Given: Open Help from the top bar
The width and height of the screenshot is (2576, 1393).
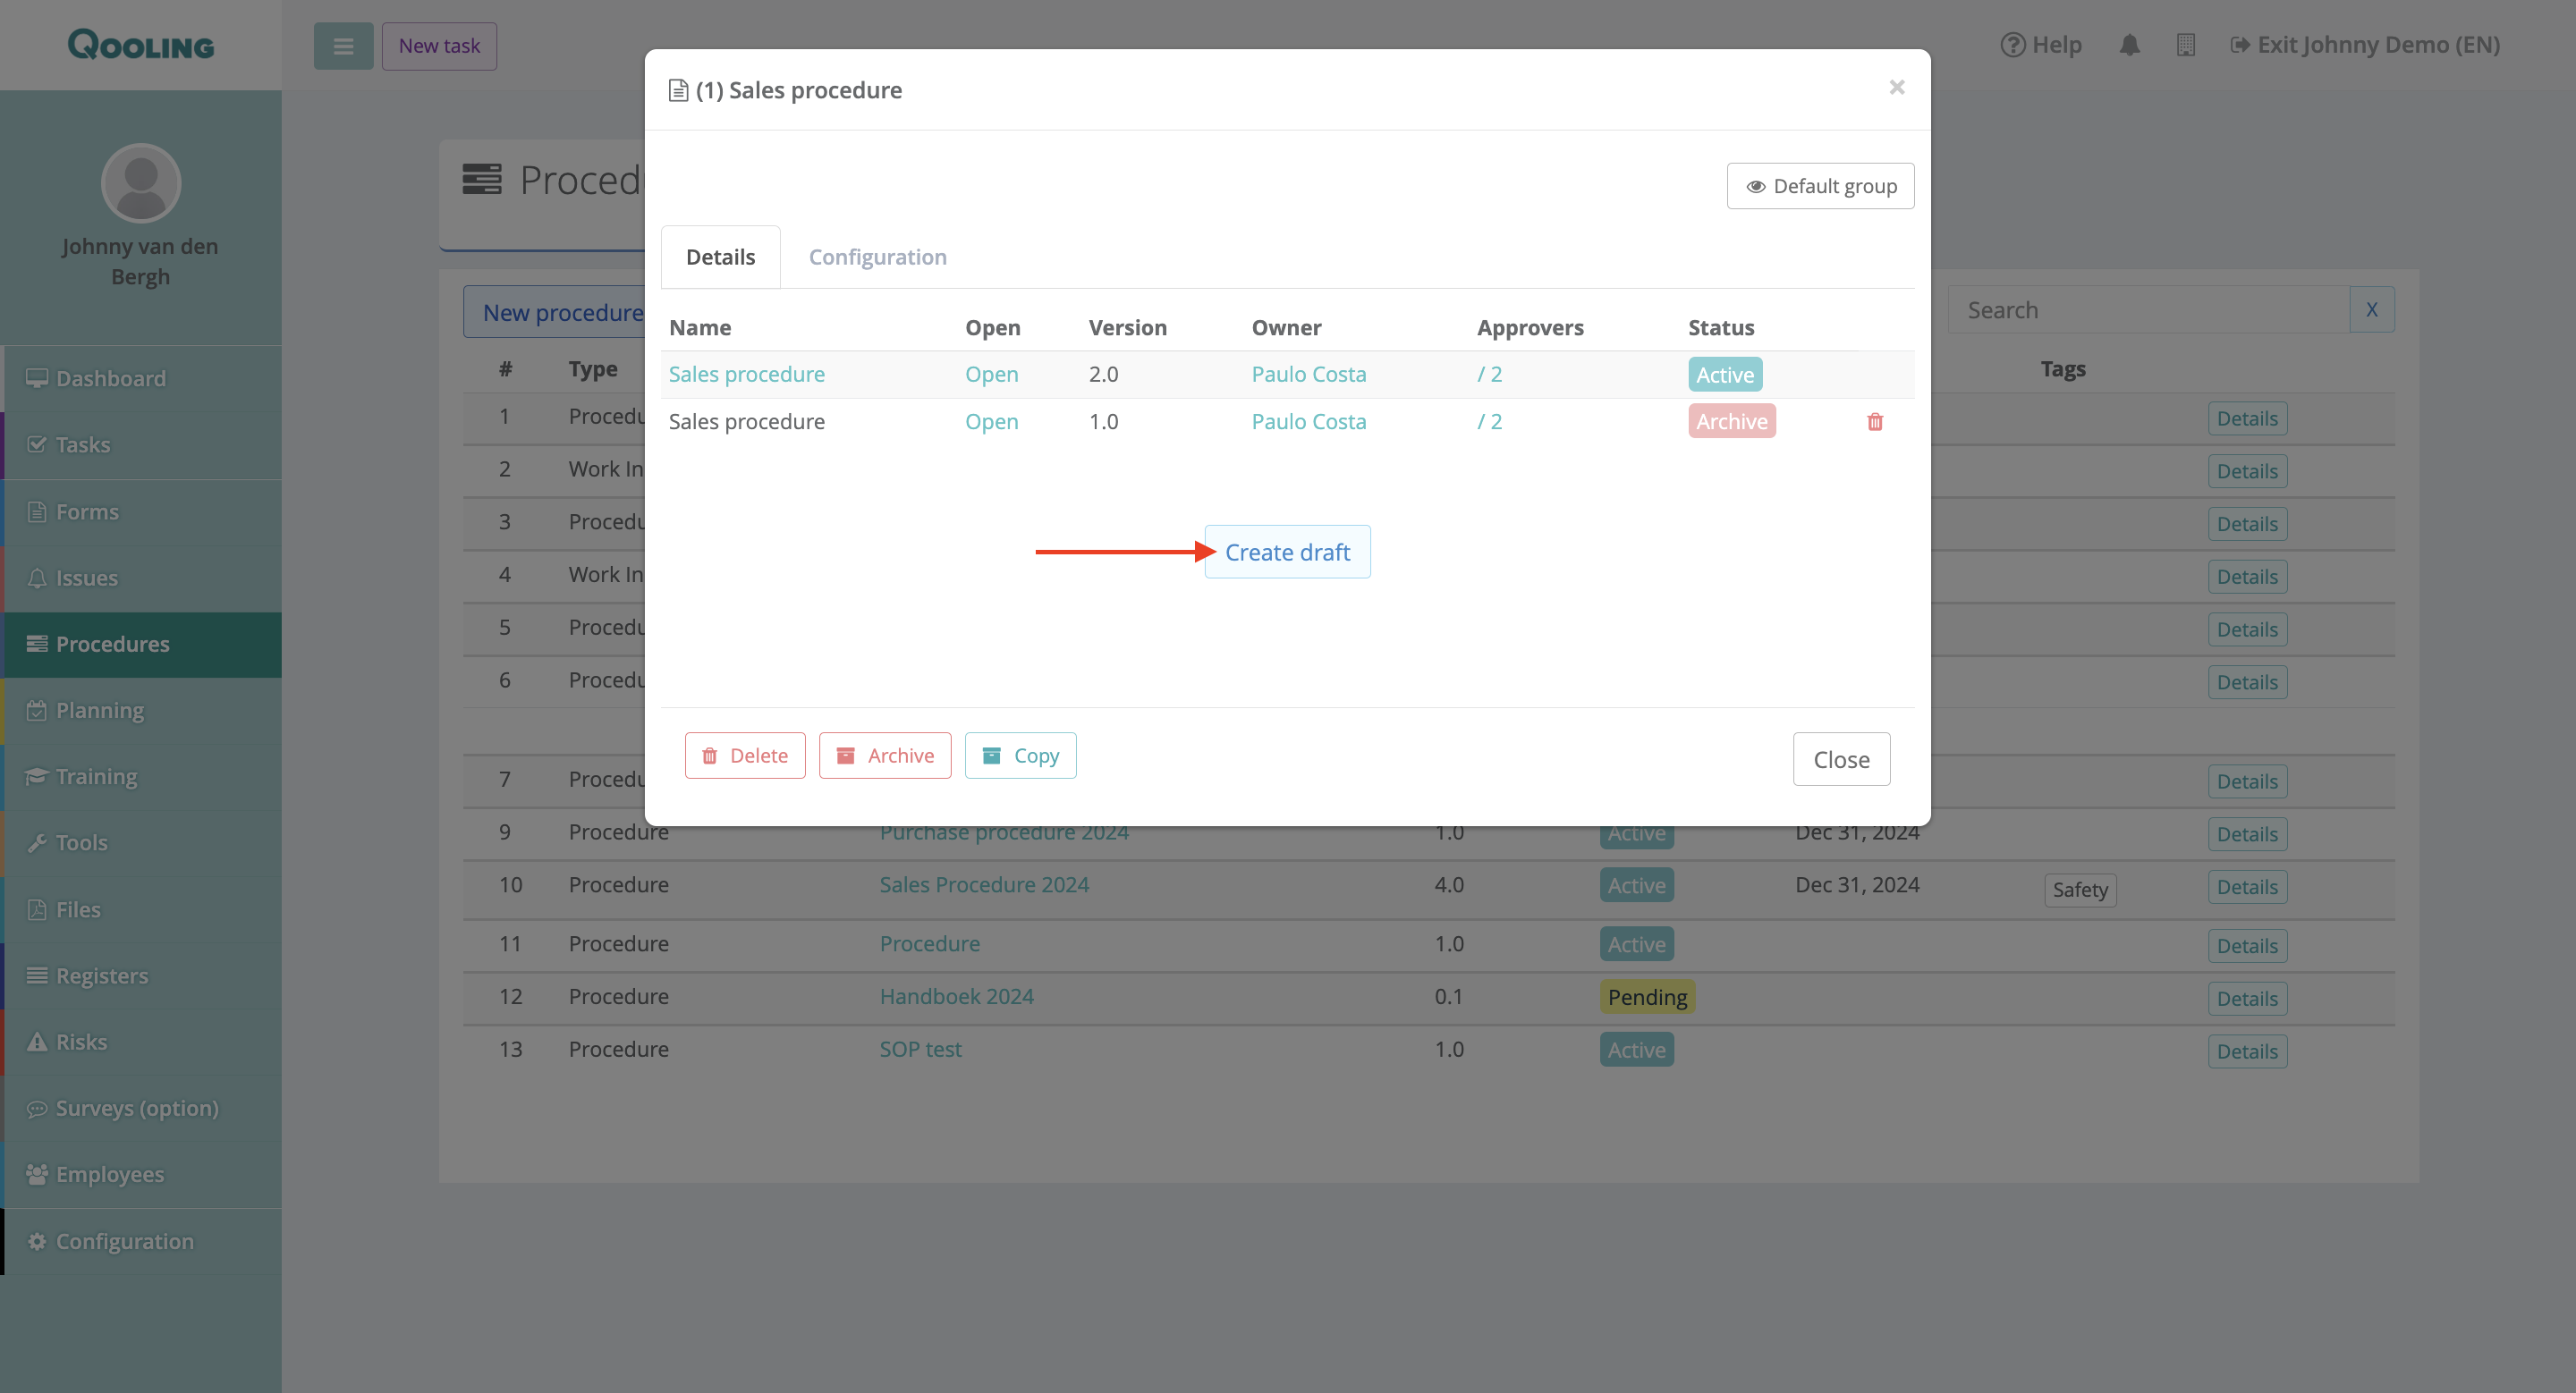Looking at the screenshot, I should pyautogui.click(x=2041, y=45).
